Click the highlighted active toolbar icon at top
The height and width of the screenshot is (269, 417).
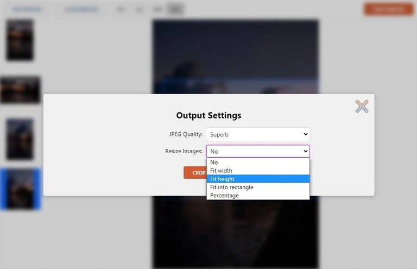coord(175,9)
